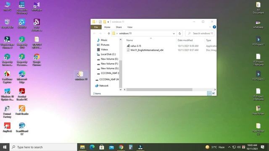
Task: Click the Search windows 11 box
Action: point(200,34)
